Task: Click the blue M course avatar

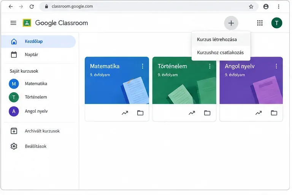Action: 14,84
